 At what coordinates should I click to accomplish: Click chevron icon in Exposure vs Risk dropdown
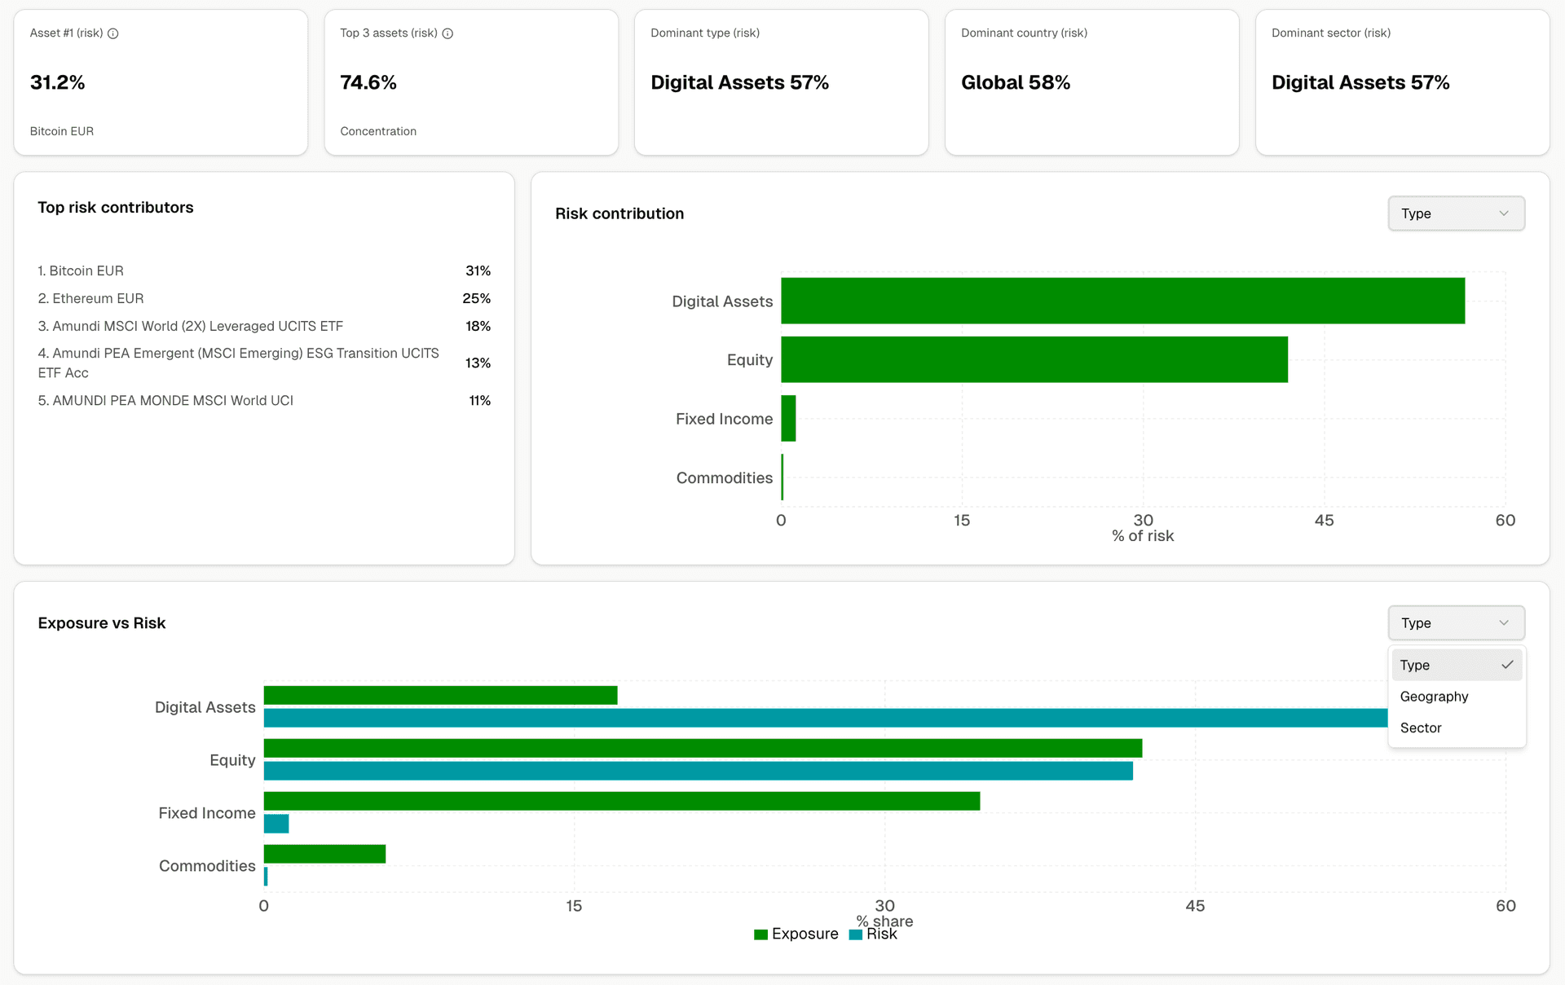coord(1504,623)
